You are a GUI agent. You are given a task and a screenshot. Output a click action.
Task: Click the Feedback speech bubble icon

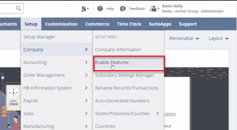click(123, 9)
